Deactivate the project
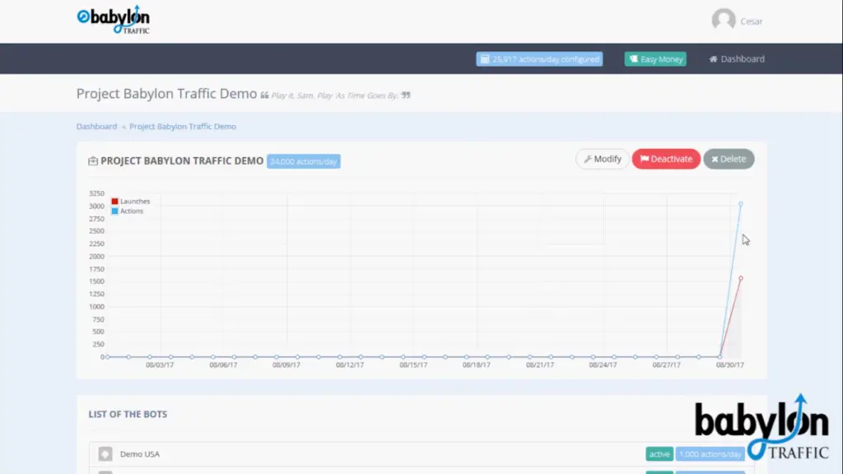Image resolution: width=843 pixels, height=474 pixels. (666, 159)
